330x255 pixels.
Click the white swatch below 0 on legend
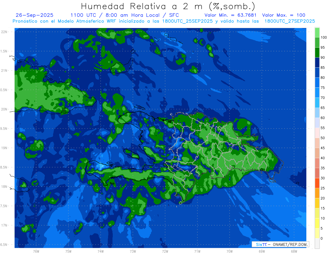[x=317, y=243]
